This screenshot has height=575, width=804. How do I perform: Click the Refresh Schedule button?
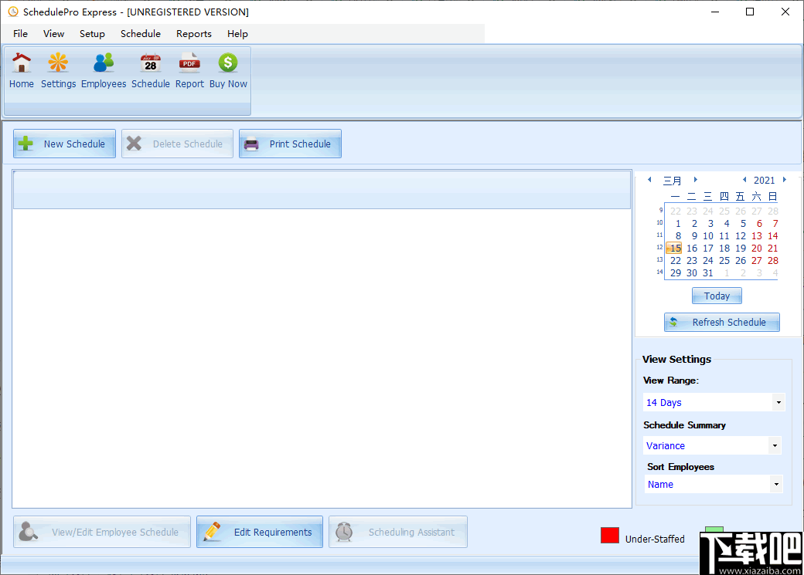[721, 322]
